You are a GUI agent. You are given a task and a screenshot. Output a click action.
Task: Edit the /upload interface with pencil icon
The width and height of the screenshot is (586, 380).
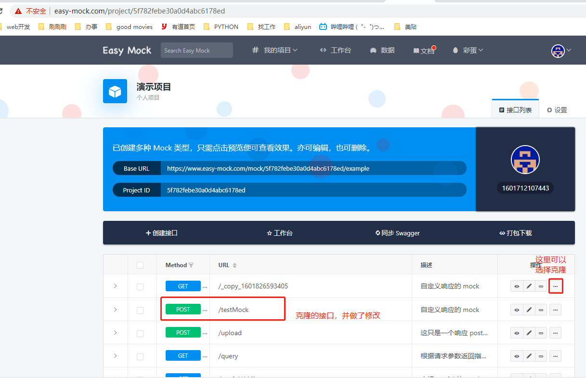pos(529,332)
